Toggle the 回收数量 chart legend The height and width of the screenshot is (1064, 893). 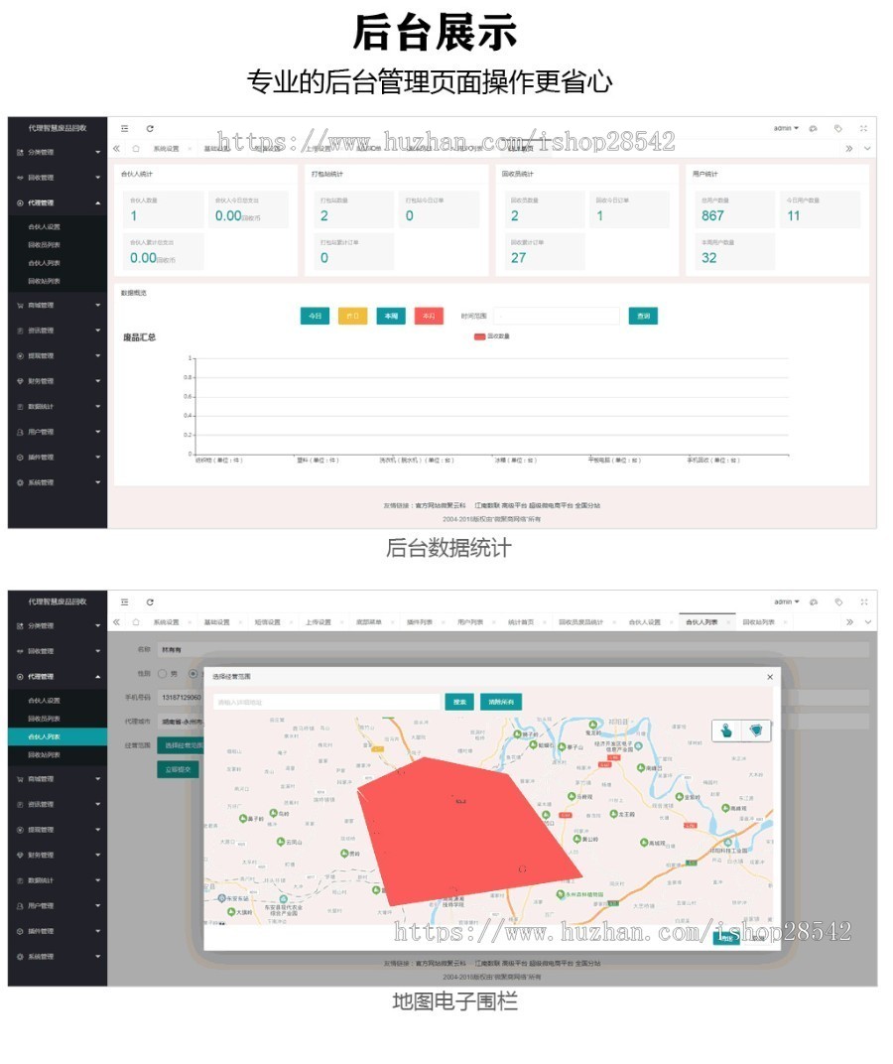click(491, 336)
